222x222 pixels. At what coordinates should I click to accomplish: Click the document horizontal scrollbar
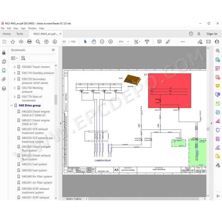[x=144, y=199]
